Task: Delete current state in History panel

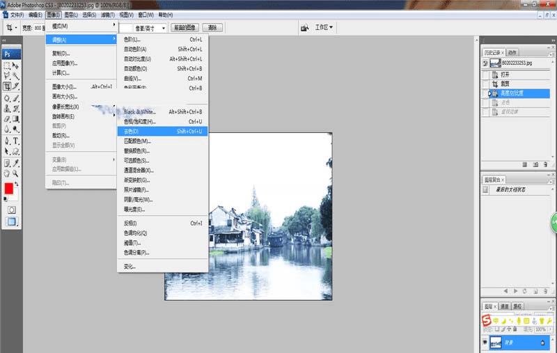Action: click(546, 165)
